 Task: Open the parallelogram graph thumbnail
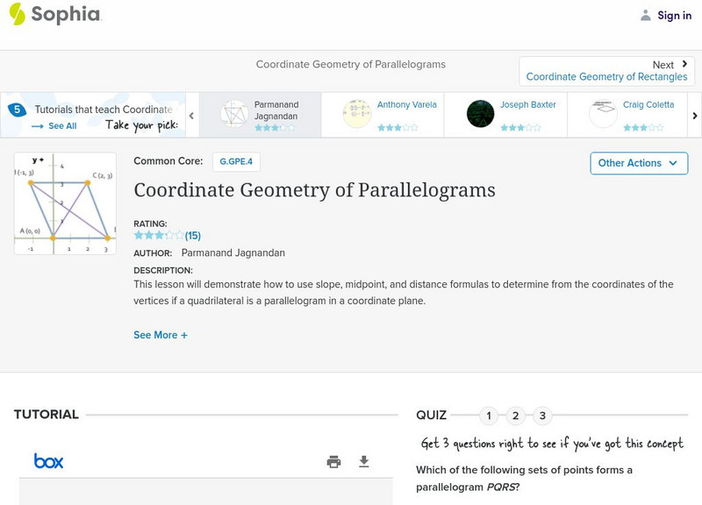click(65, 203)
